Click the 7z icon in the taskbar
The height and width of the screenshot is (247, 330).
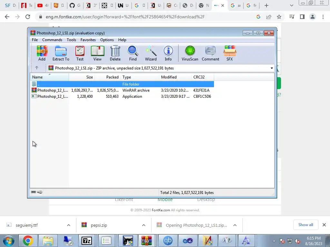(87, 241)
